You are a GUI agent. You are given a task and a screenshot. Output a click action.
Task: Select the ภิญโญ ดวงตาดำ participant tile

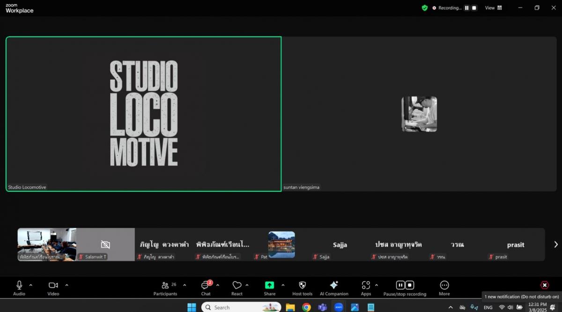point(164,244)
